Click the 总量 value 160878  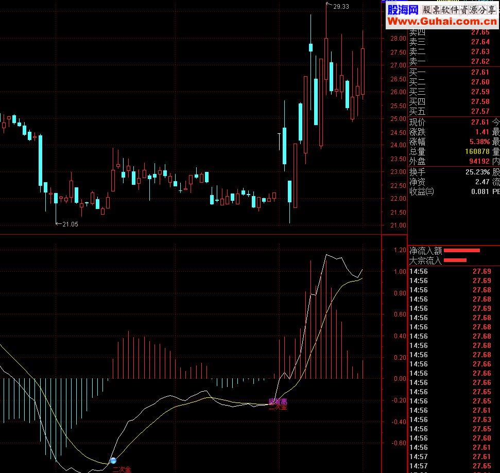(477, 151)
